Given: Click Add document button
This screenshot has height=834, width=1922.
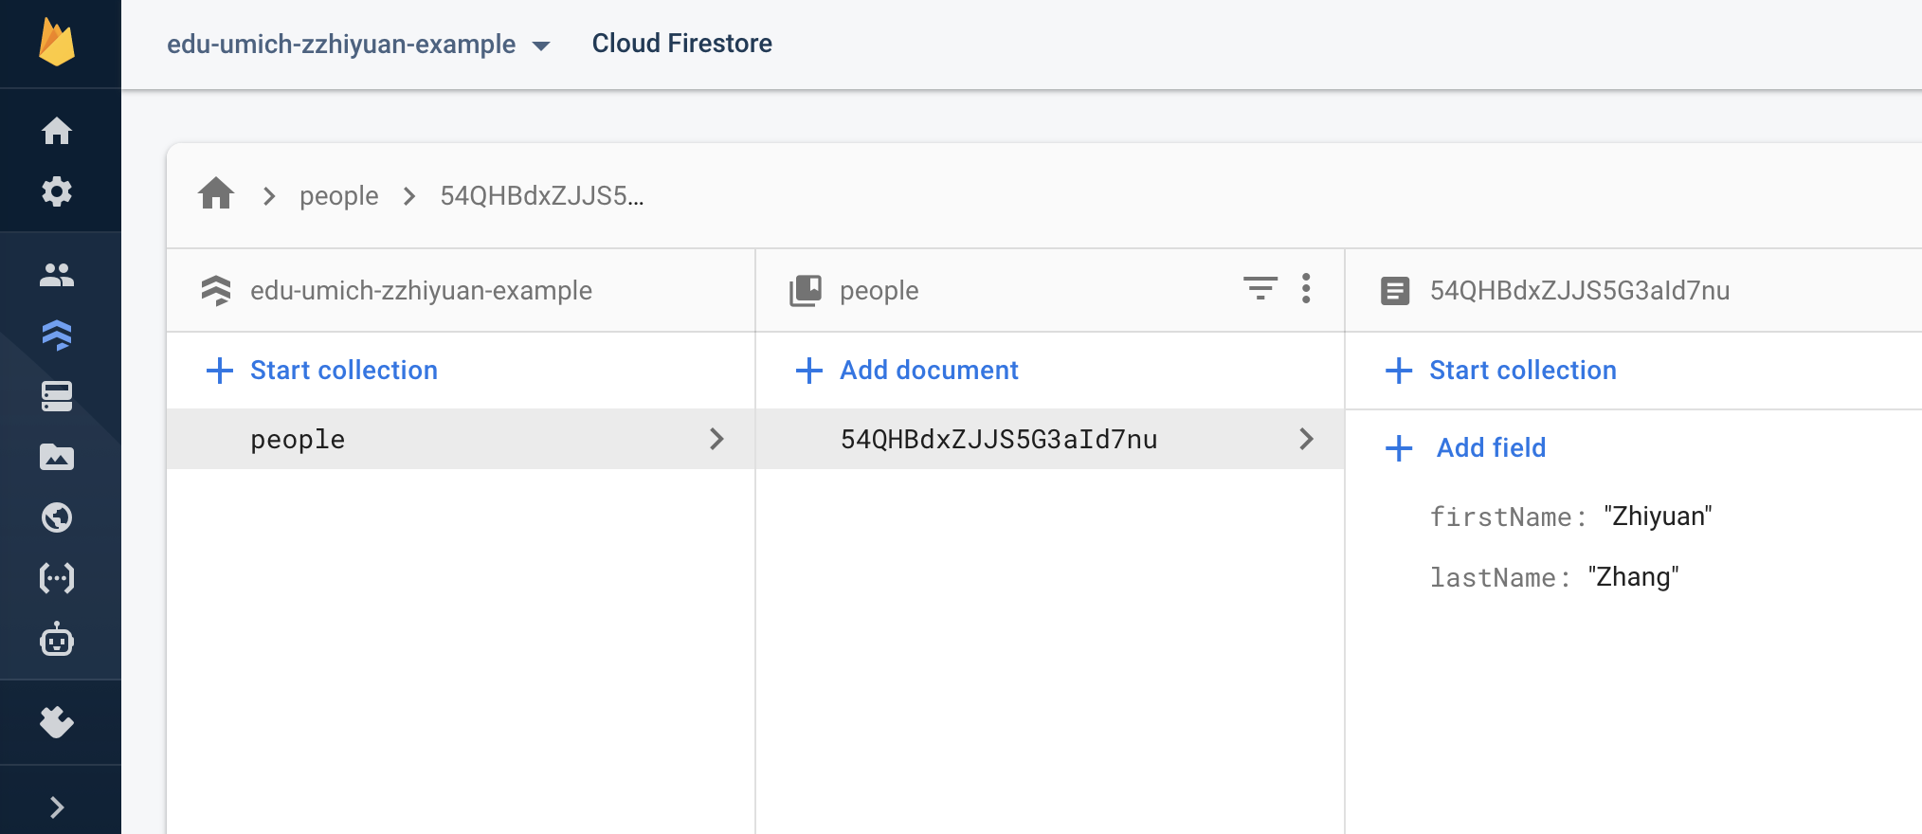Looking at the screenshot, I should [907, 371].
